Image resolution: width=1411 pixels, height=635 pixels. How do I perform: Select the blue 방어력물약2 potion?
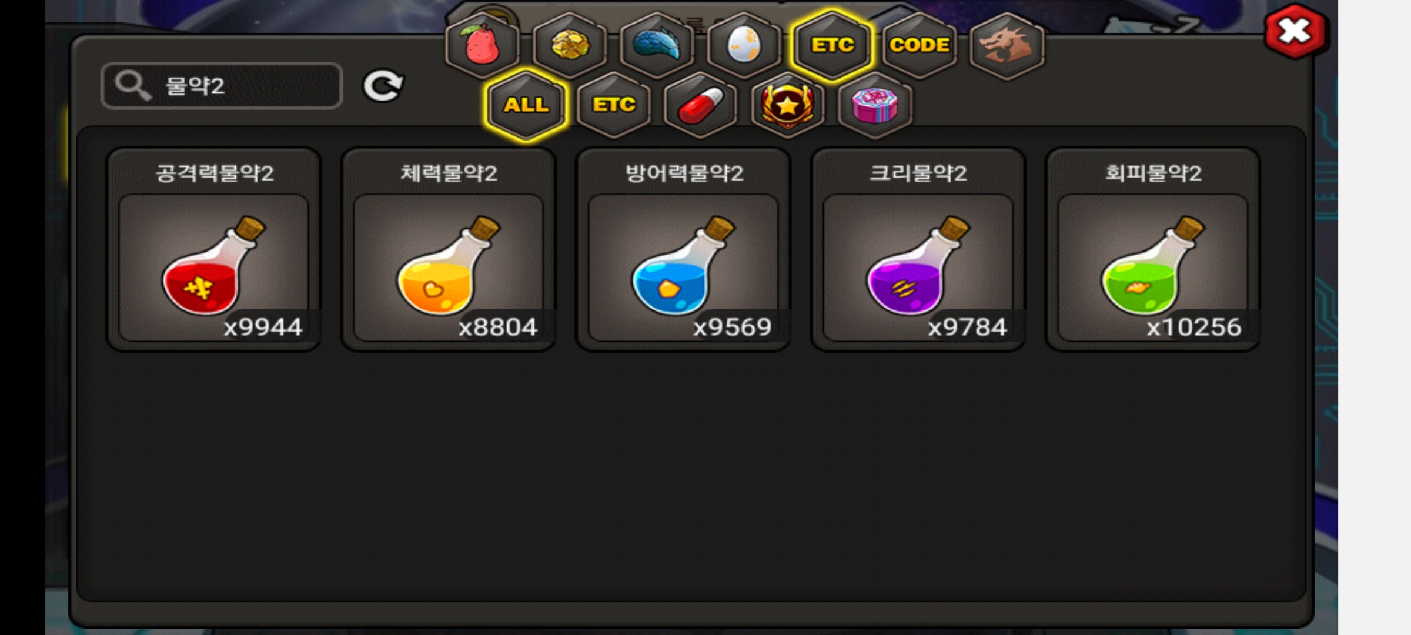pos(683,249)
